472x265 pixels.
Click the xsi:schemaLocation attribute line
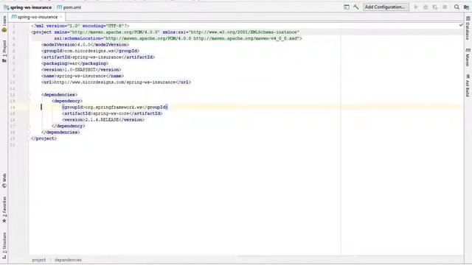[178, 38]
